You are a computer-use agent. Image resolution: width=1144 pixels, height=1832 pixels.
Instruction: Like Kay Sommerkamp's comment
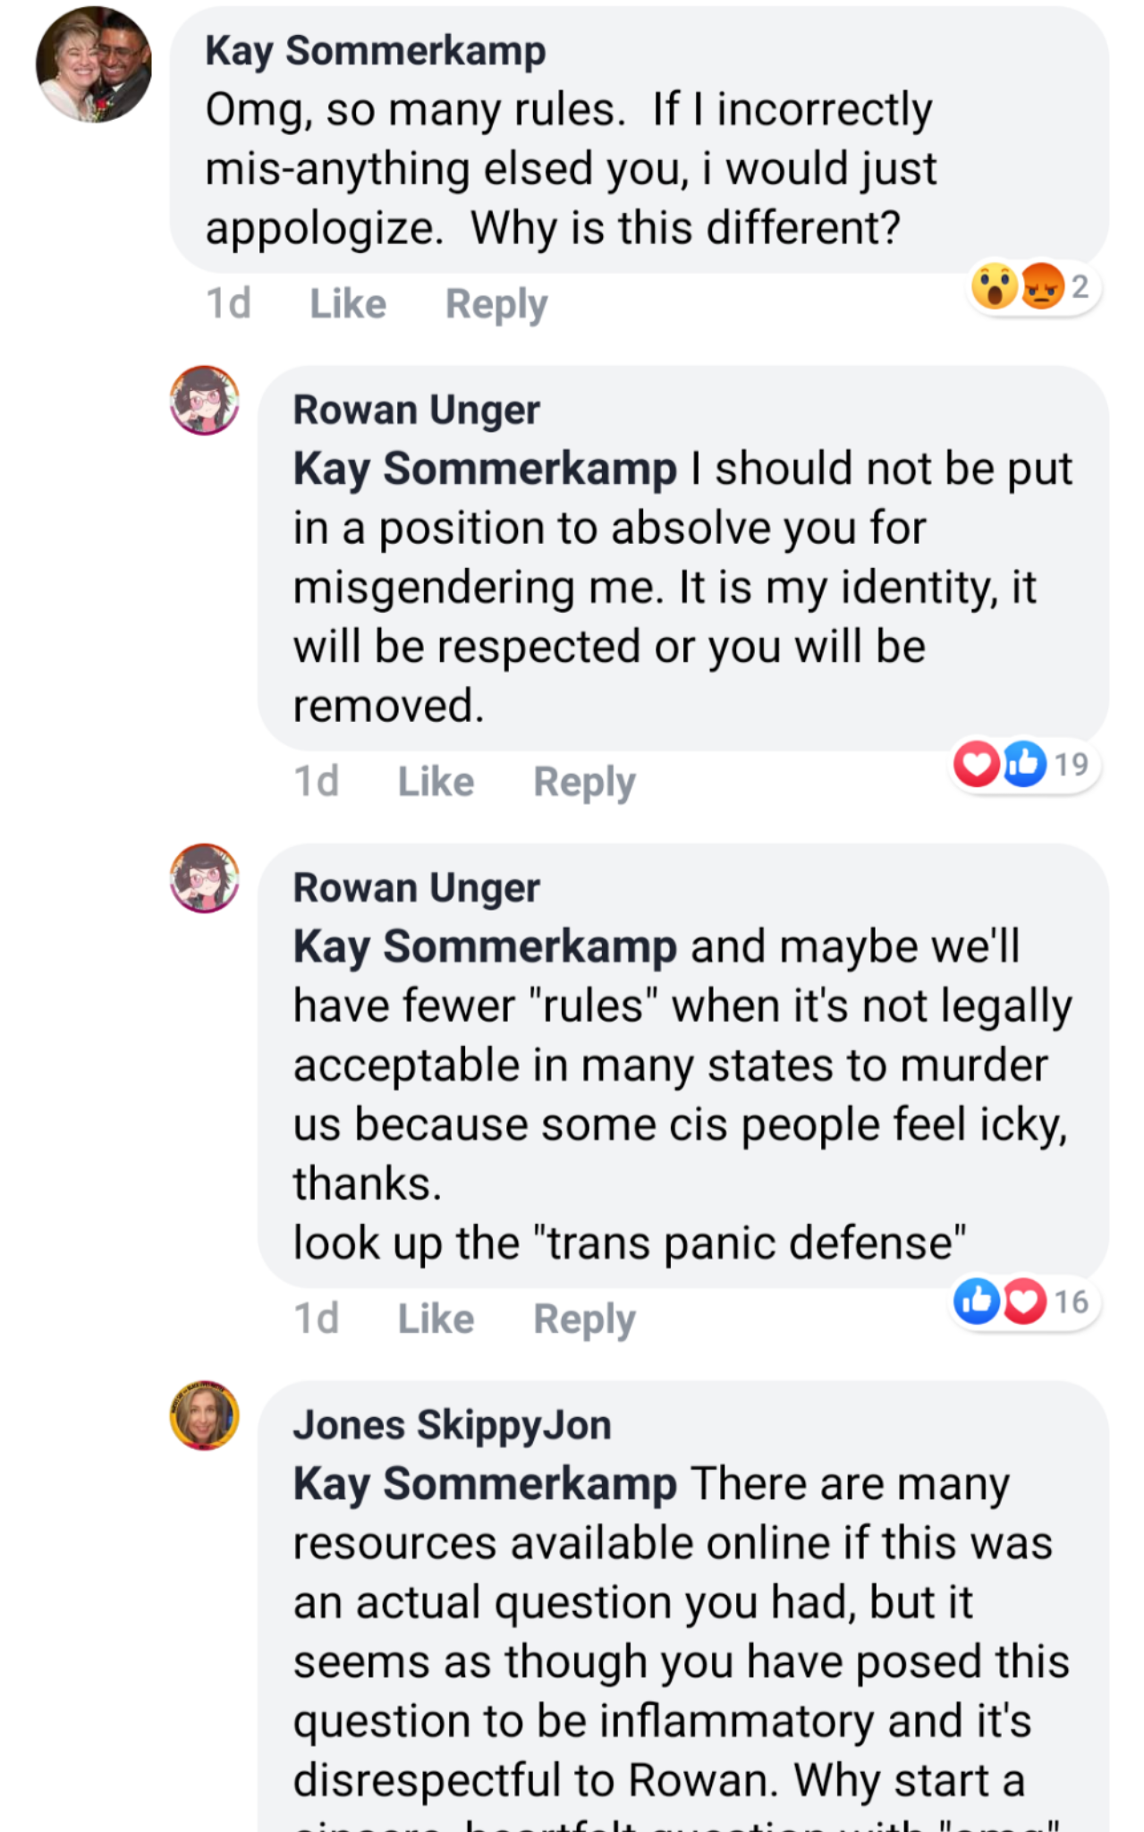point(348,304)
